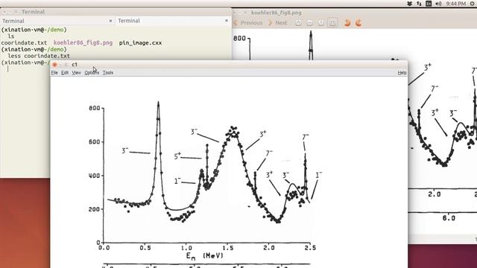The image size is (477, 268).
Task: Click pin_image.cxx in terminal listing
Action: tap(140, 43)
